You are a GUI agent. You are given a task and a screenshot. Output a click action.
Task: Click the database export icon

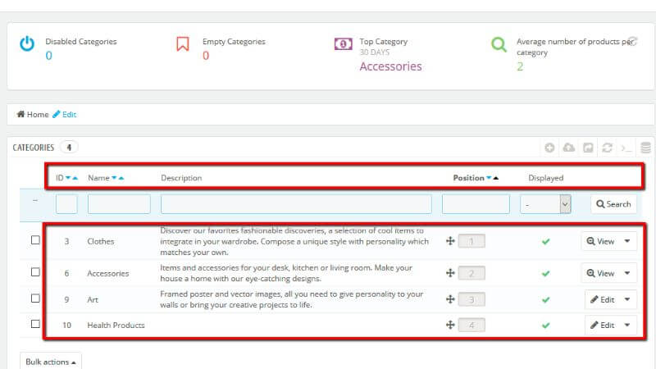click(645, 148)
